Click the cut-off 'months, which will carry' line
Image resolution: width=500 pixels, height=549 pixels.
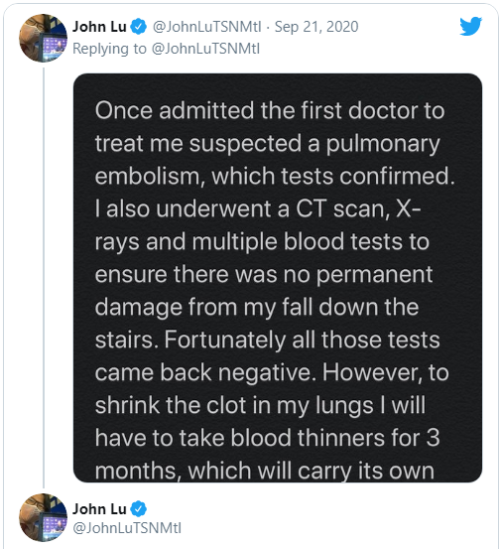point(265,471)
